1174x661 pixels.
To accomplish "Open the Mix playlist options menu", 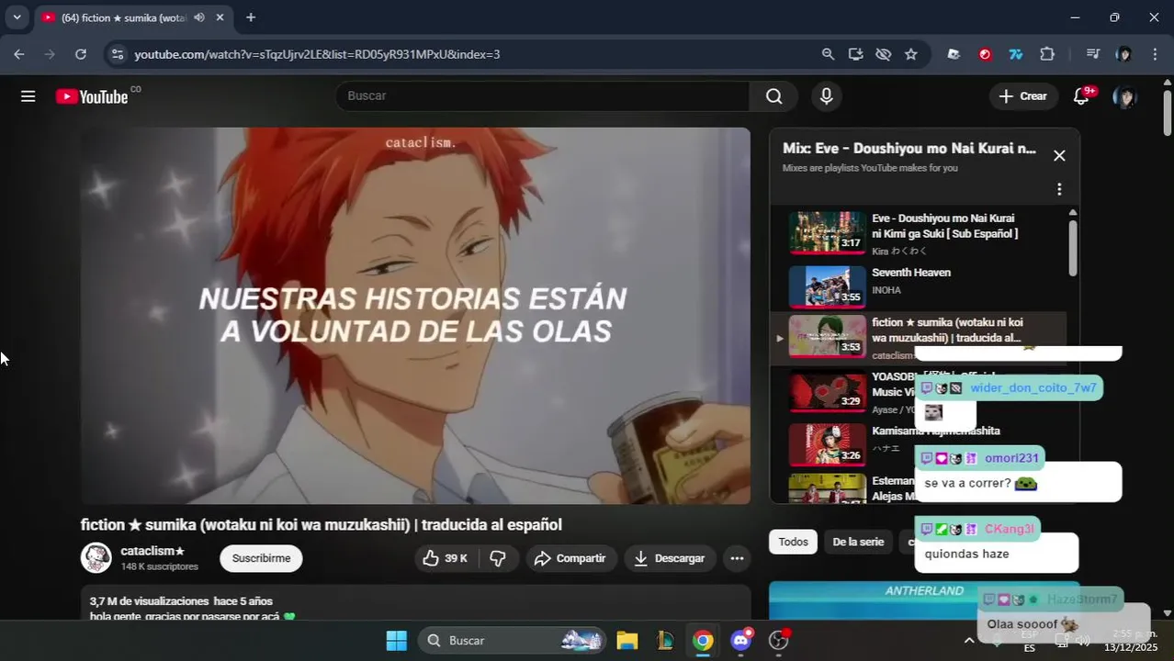I will pyautogui.click(x=1059, y=189).
